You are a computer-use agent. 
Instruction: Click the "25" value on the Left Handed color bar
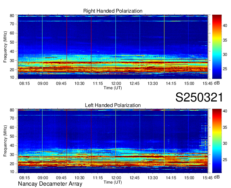click(x=225, y=160)
